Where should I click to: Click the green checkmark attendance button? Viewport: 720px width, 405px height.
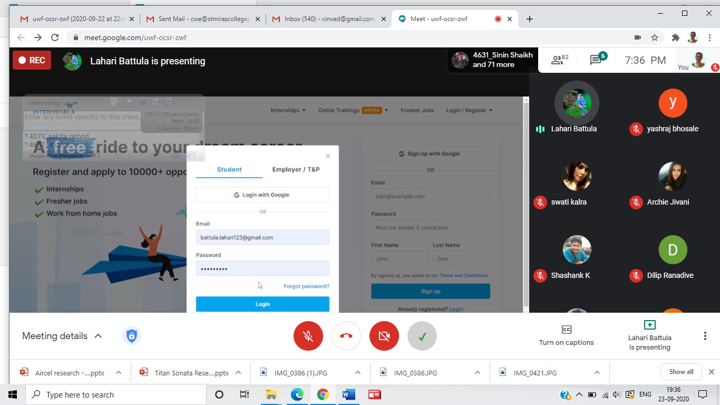coord(422,336)
